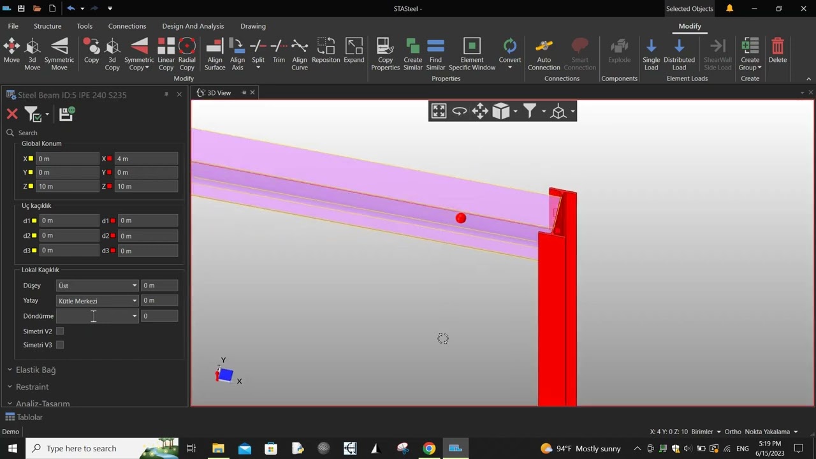816x459 pixels.
Task: Open the Connections tab
Action: tap(127, 26)
